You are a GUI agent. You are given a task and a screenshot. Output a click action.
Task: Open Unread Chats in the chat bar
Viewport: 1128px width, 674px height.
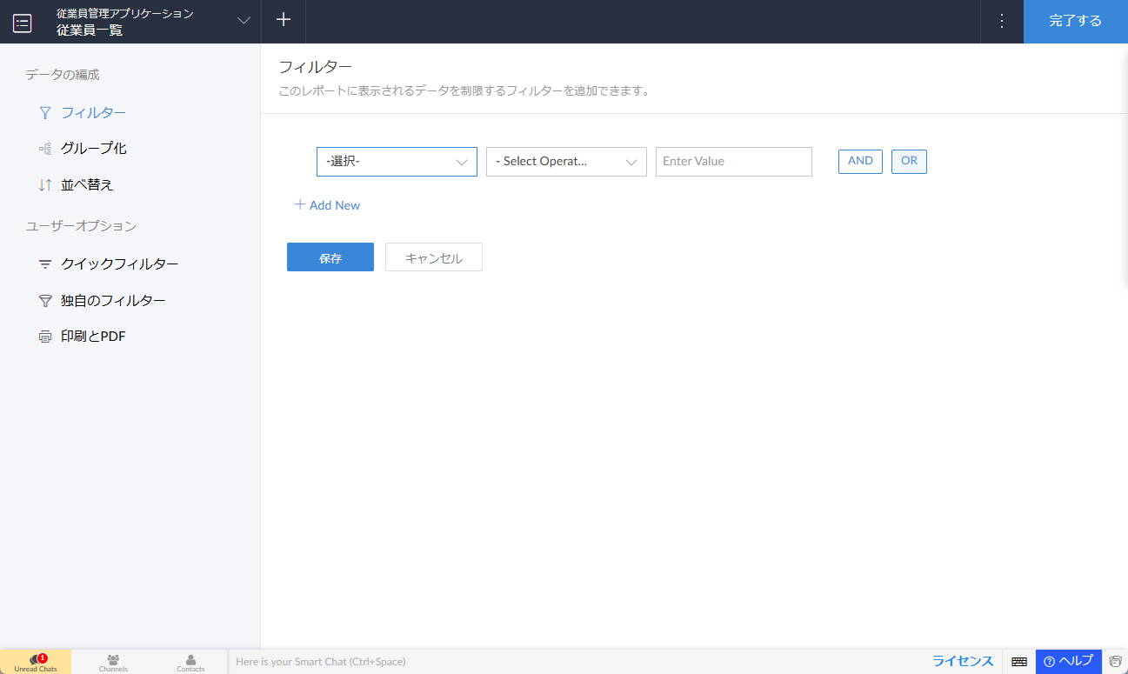[x=36, y=663]
